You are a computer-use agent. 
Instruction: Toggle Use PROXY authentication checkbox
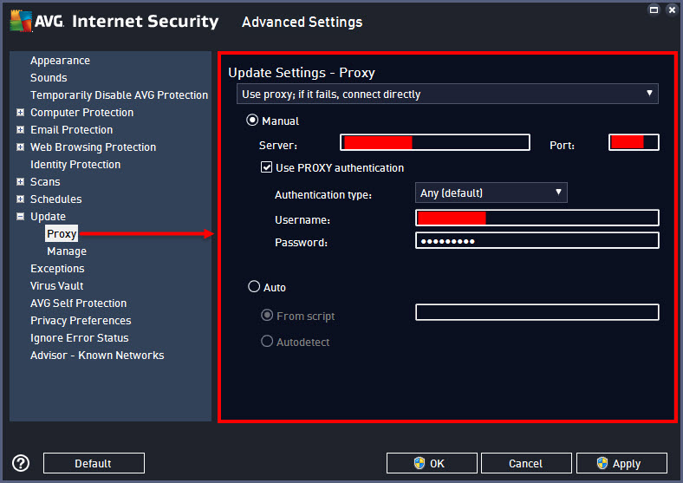coord(267,167)
